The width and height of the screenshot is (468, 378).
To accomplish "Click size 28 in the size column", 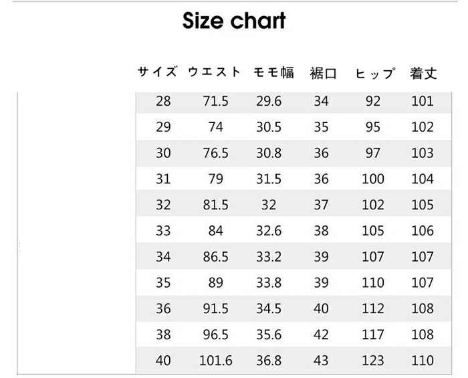I will click(x=163, y=102).
